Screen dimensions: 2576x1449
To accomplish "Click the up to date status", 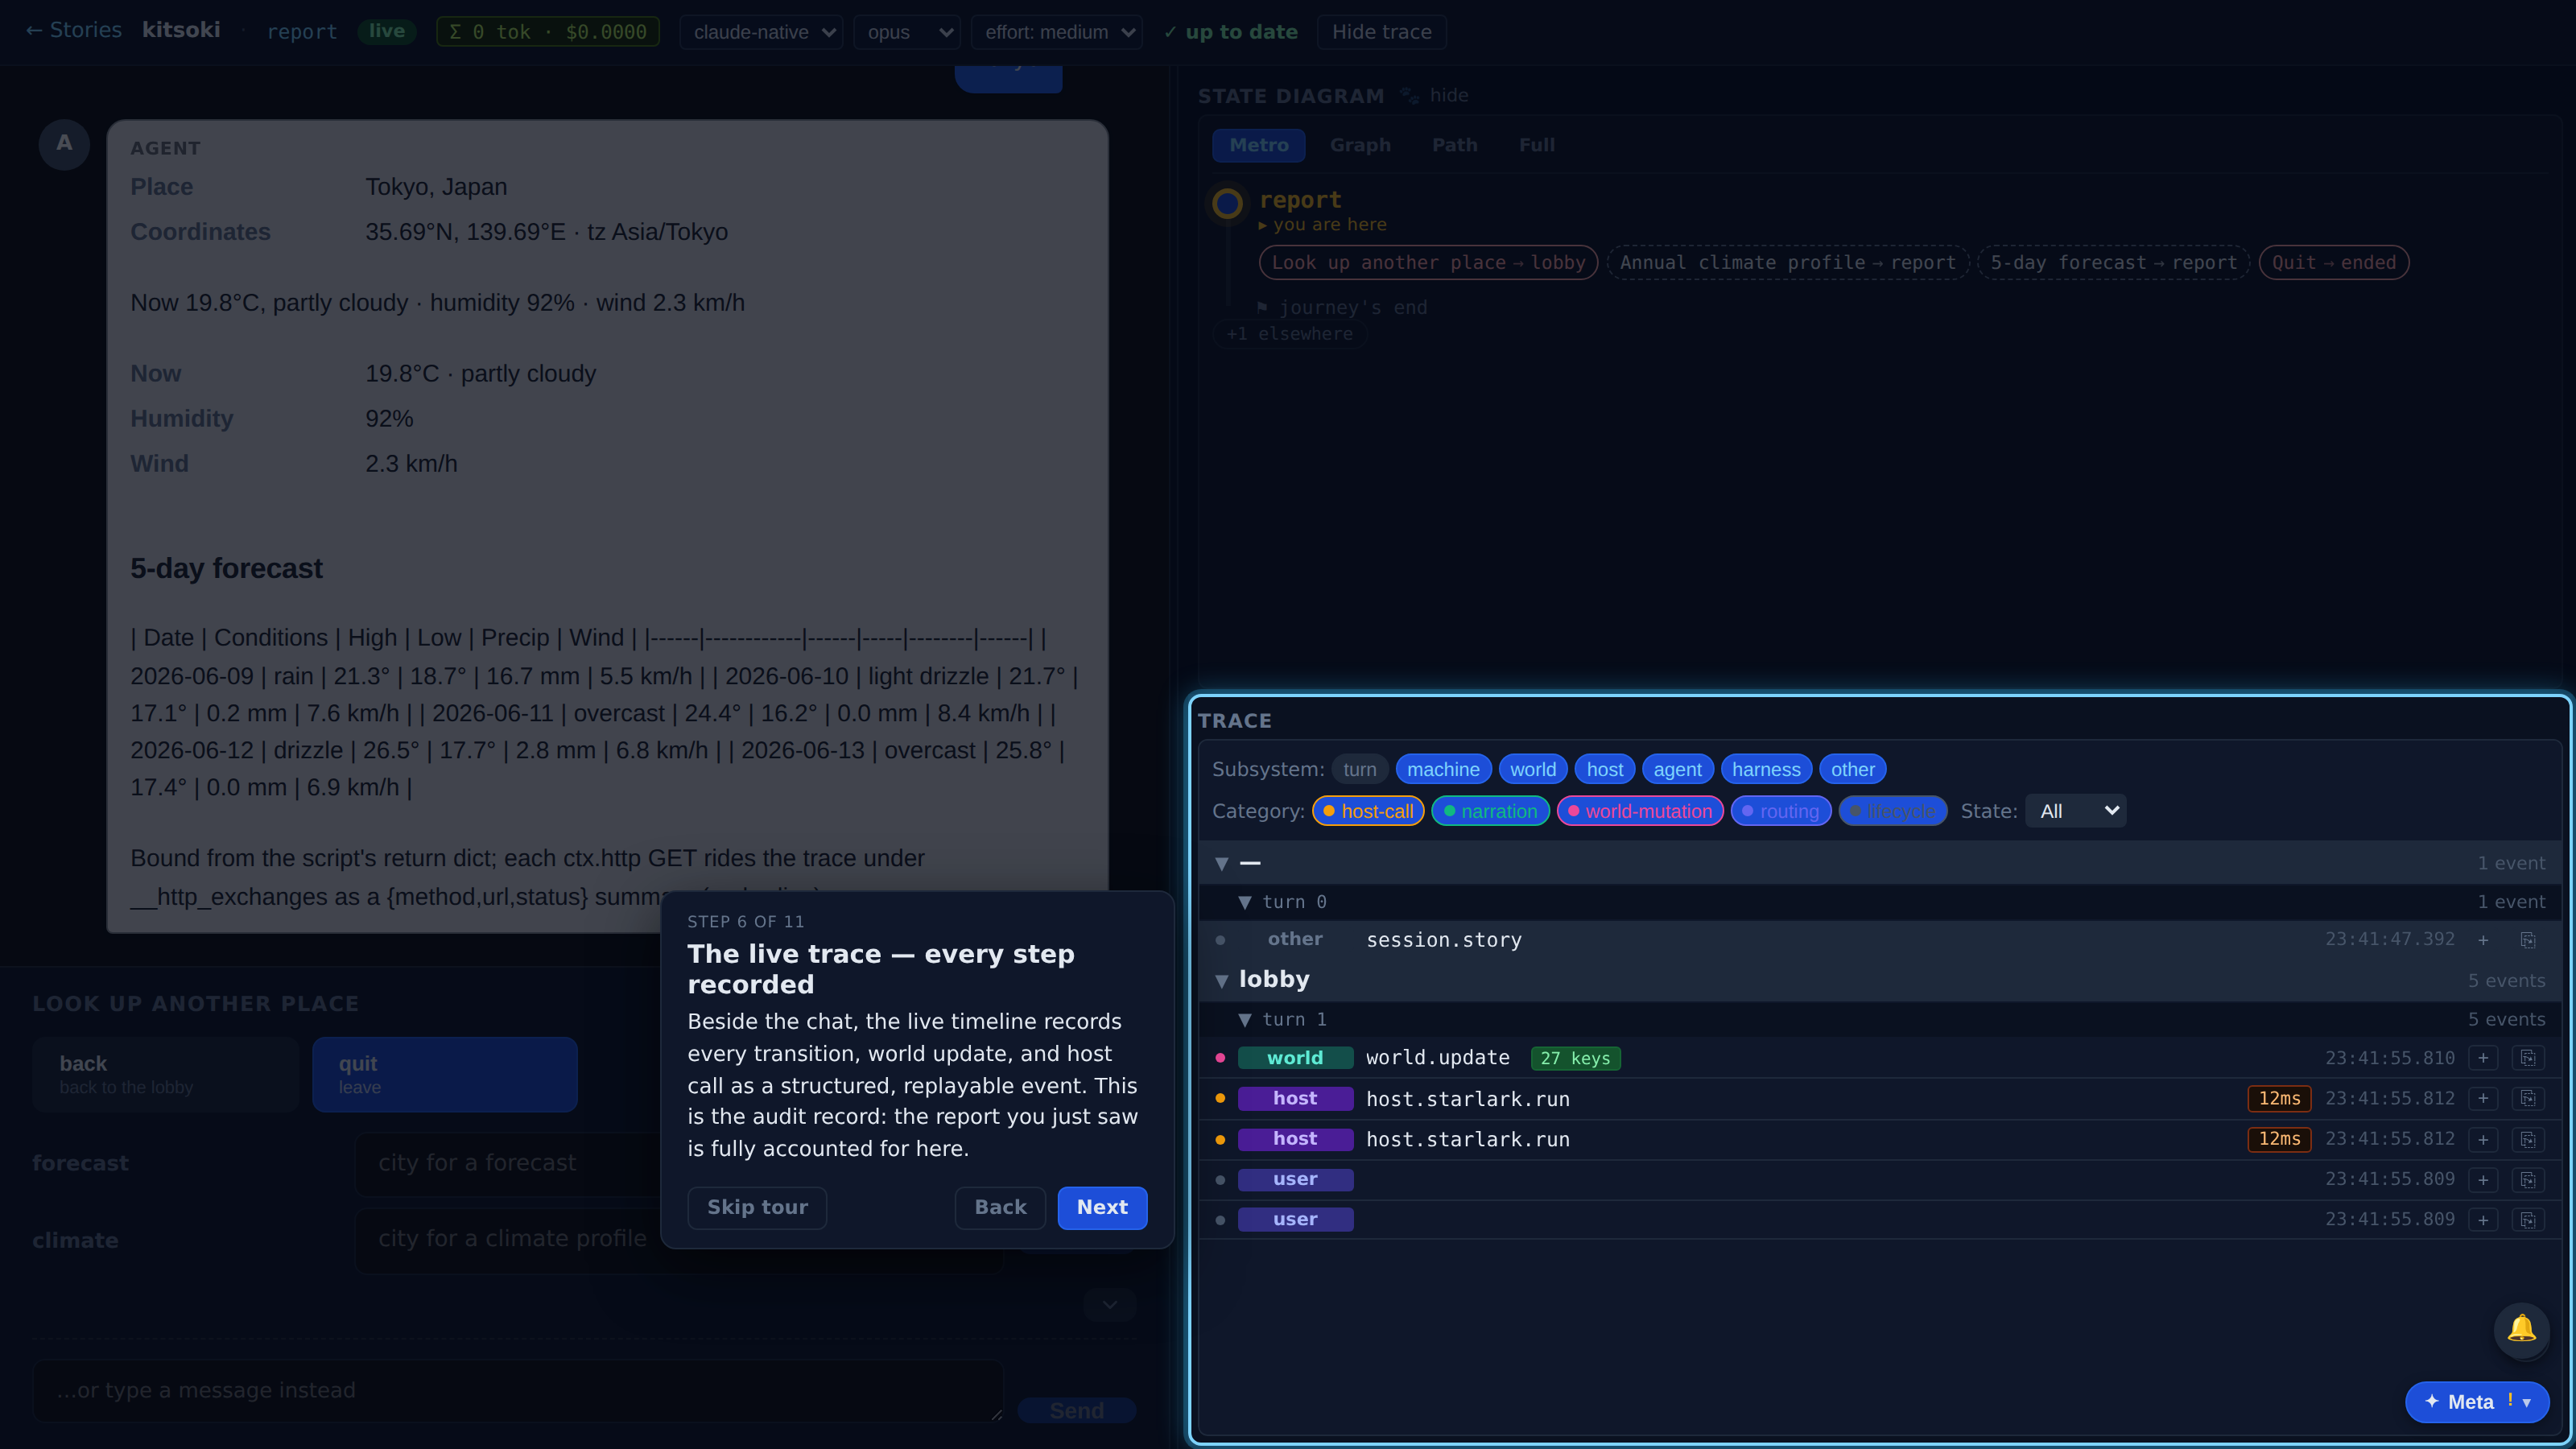I will 1230,32.
